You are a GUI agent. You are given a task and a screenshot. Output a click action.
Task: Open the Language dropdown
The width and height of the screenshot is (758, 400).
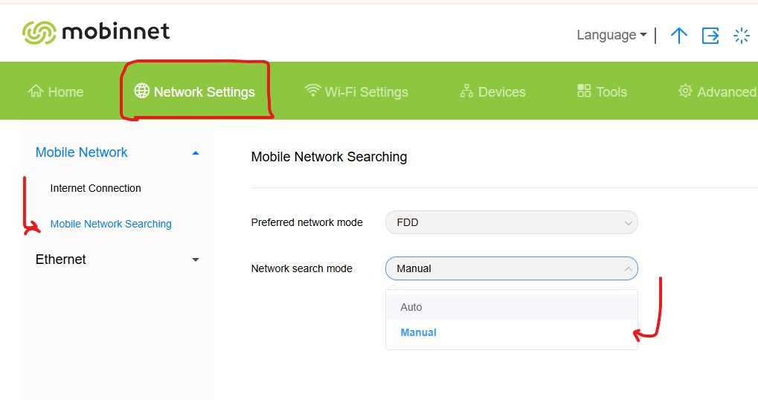tap(611, 35)
